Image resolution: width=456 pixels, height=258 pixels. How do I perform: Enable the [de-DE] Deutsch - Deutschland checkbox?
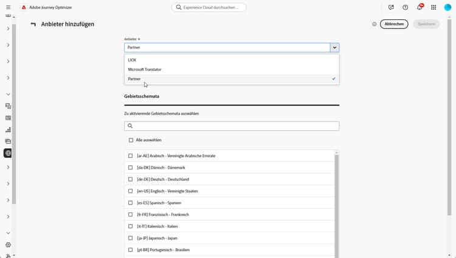coord(131,179)
